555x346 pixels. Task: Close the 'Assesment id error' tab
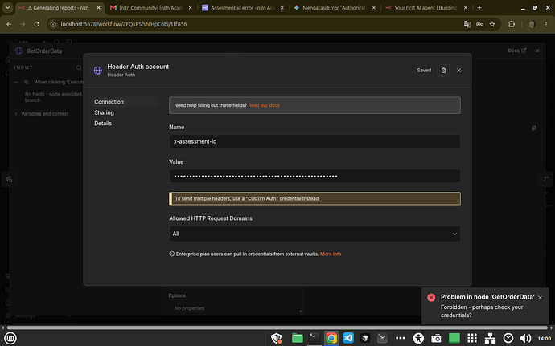282,7
